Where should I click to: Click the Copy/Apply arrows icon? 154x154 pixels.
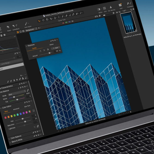[x=129, y=4]
